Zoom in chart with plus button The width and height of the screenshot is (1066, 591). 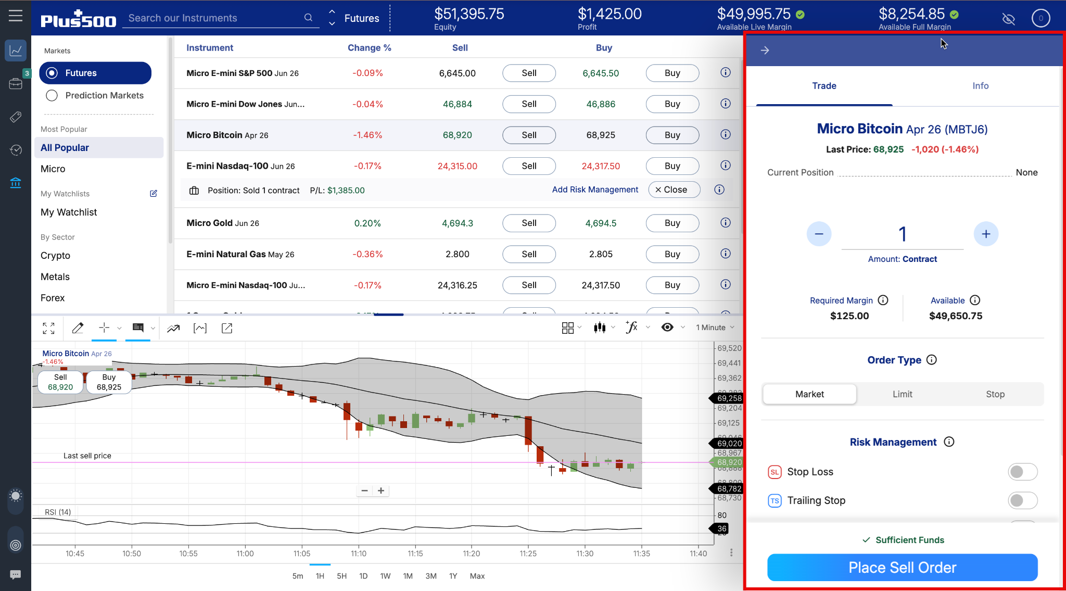pyautogui.click(x=381, y=491)
